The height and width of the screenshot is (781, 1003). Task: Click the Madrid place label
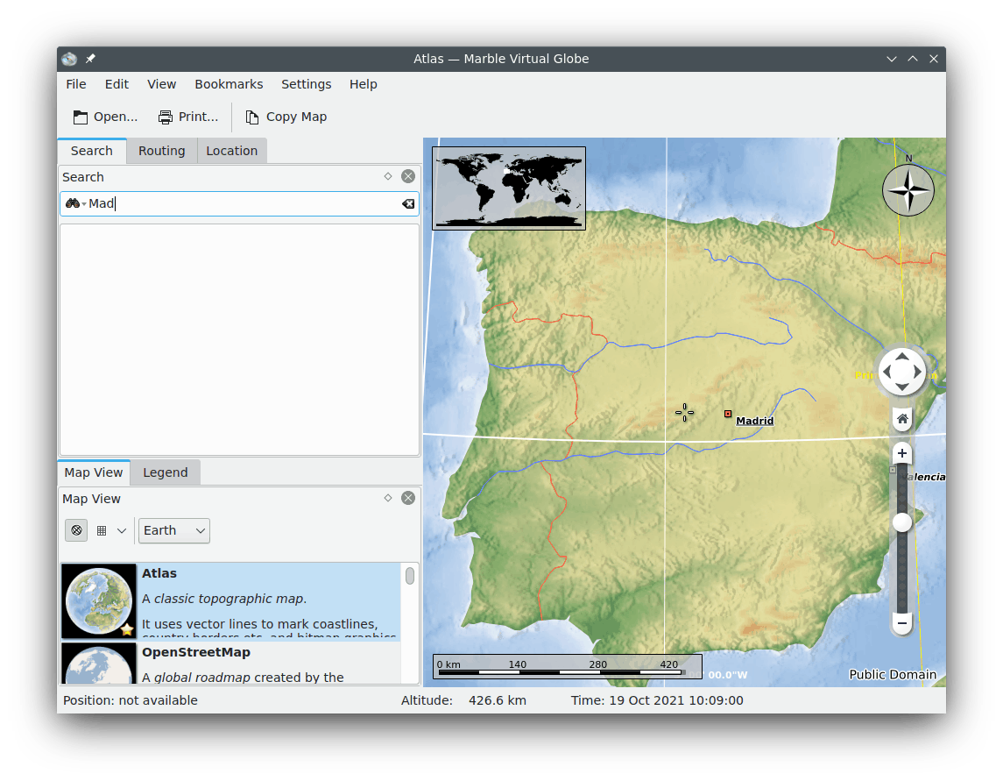pos(755,421)
